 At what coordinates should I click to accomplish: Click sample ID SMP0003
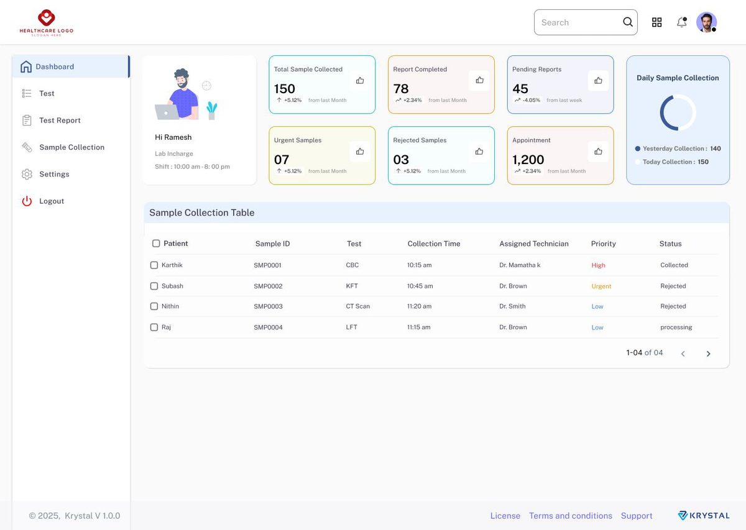(x=268, y=306)
